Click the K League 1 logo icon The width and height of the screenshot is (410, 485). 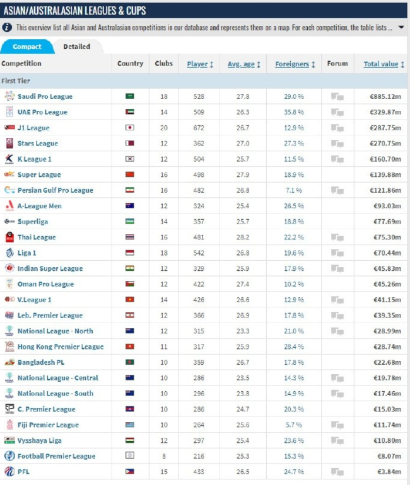point(9,159)
